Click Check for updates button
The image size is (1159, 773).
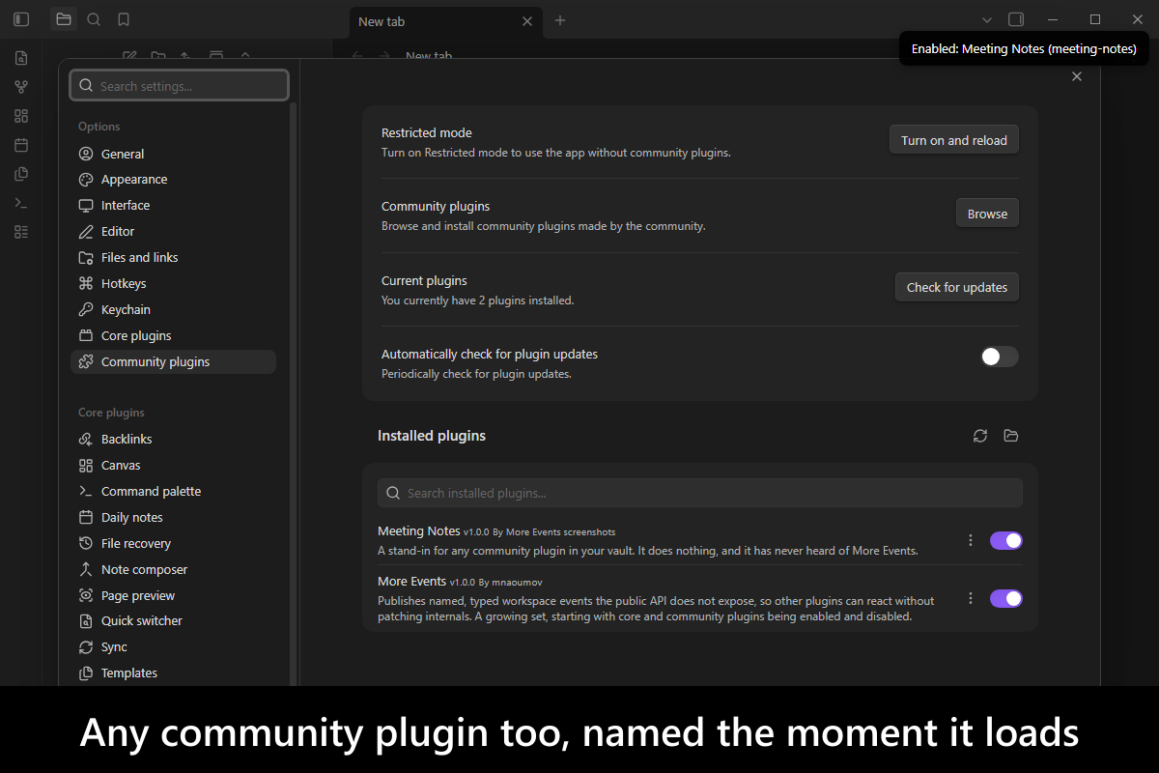957,287
